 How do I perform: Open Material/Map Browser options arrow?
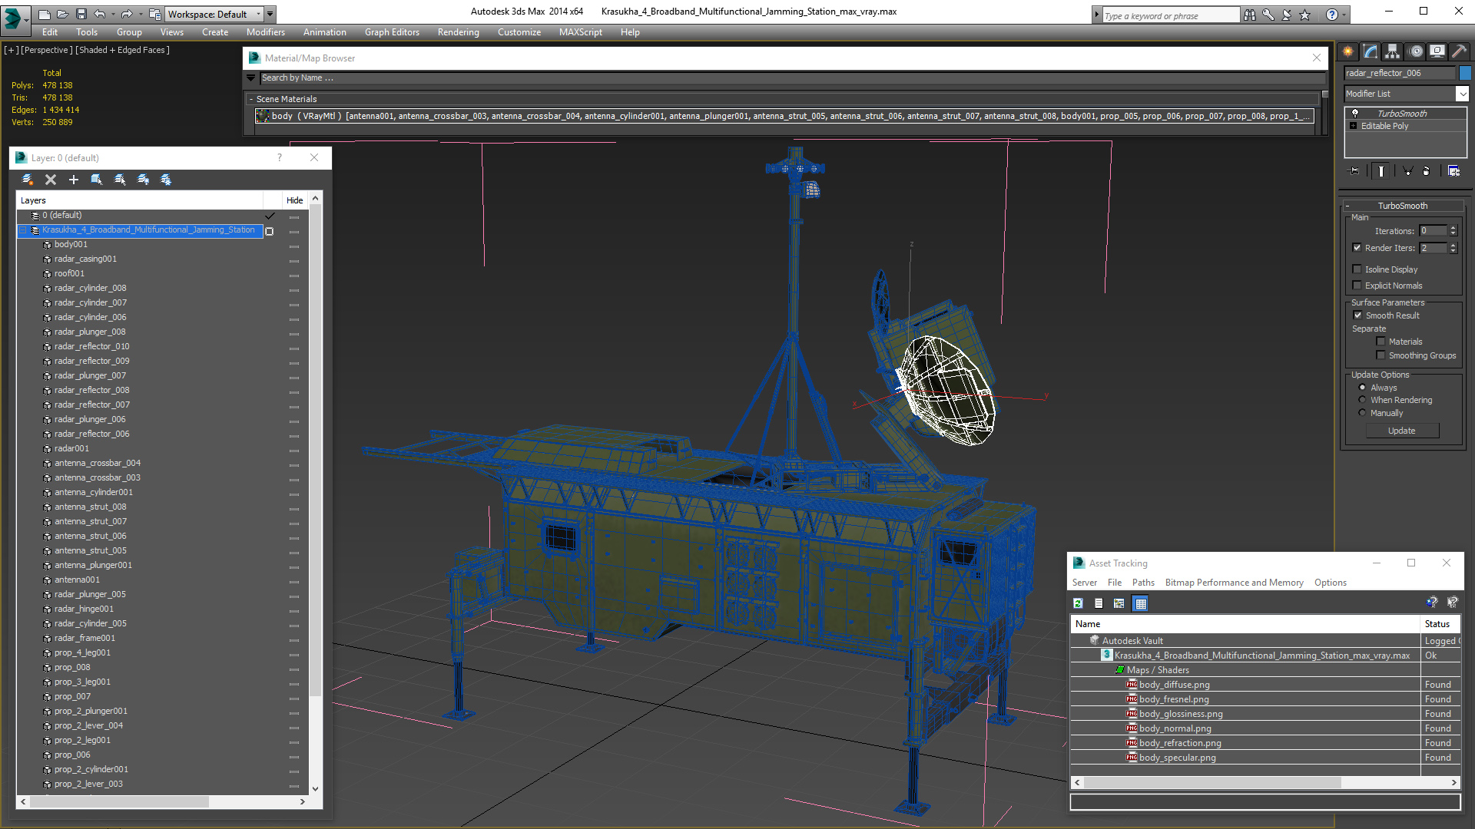pos(250,78)
